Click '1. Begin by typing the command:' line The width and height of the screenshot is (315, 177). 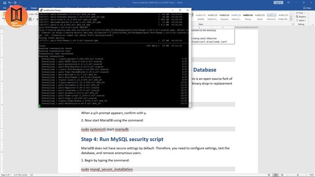pos(105,160)
